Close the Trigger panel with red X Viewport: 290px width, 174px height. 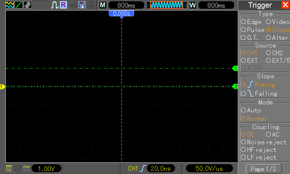click(x=285, y=5)
